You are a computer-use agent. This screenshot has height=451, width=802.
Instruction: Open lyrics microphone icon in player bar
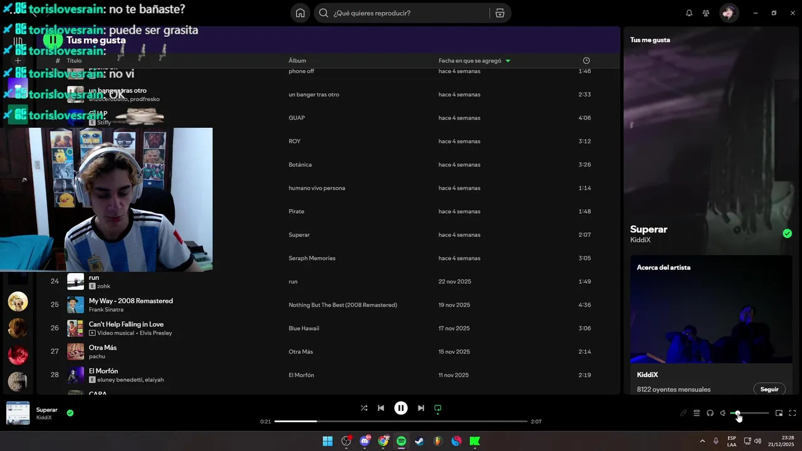coord(683,413)
